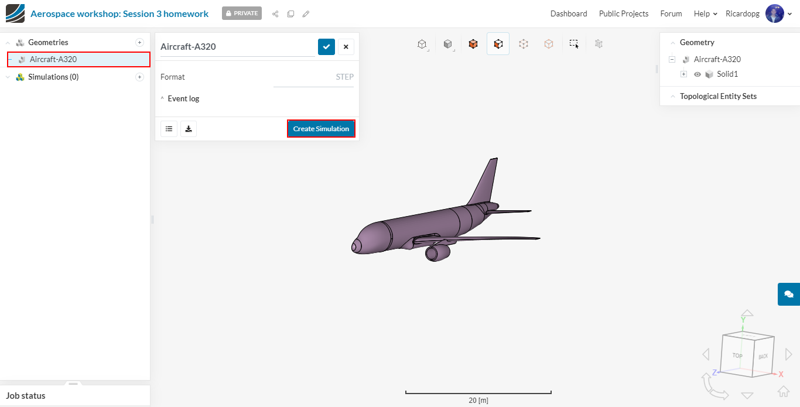Toggle visibility of Solid1 with the eye icon
The width and height of the screenshot is (800, 407).
click(x=698, y=74)
